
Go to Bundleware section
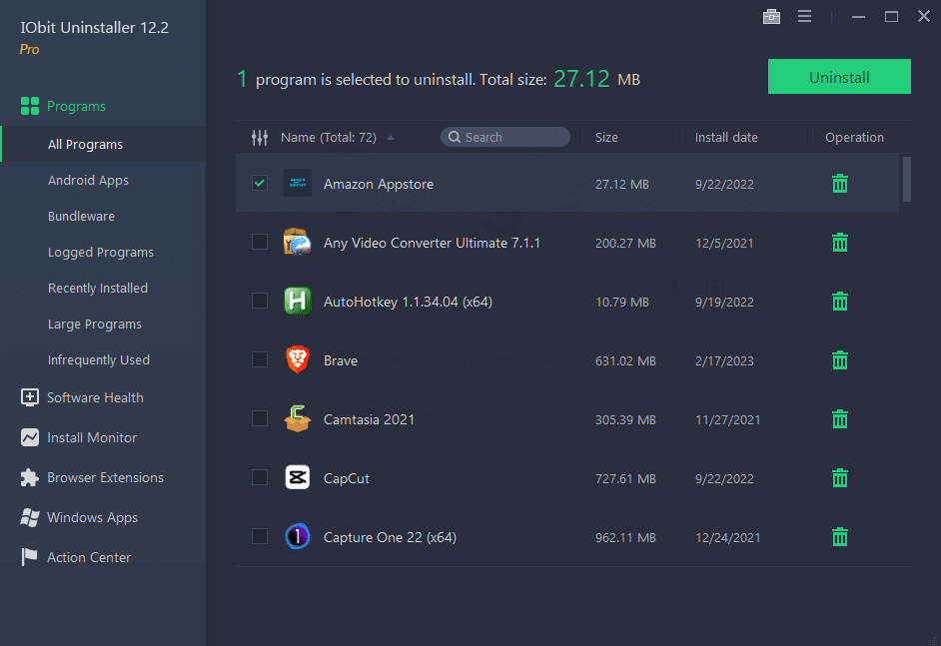pyautogui.click(x=81, y=216)
